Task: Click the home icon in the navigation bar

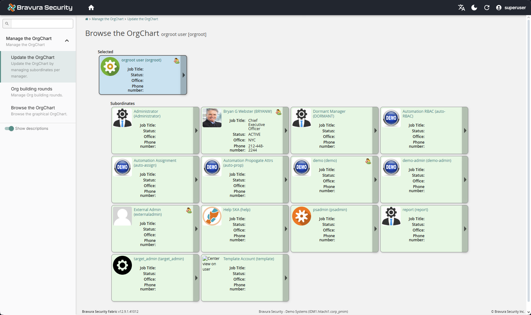Action: (91, 7)
